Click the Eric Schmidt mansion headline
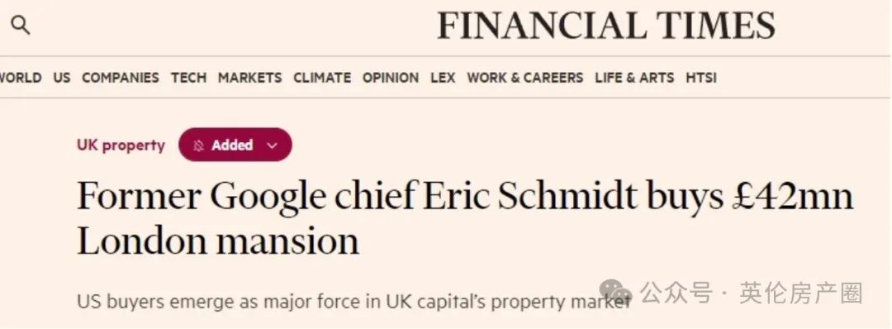Viewport: 892px width, 329px height. (465, 218)
